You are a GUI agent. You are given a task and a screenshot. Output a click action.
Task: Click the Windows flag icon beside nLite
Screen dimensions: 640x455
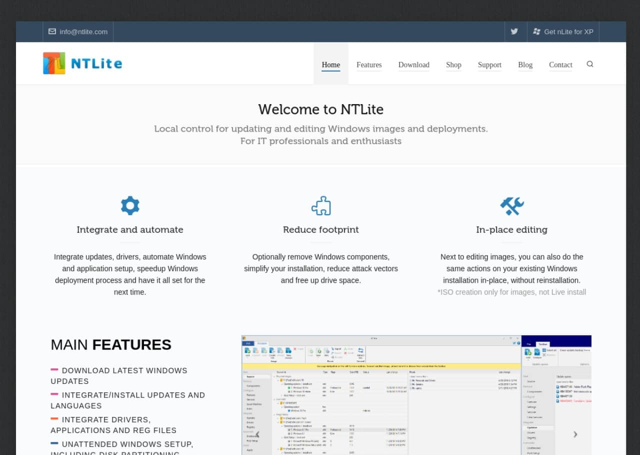[x=537, y=32]
